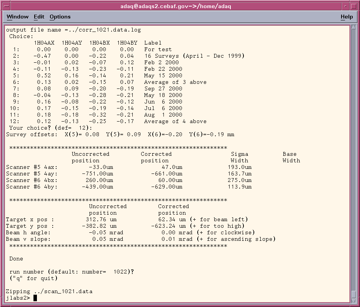Click the 'Scanner #6 4by:' row label
The width and height of the screenshot is (360, 307).
pyautogui.click(x=32, y=187)
